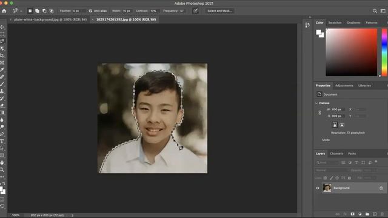Select the Clone Stamp tool
Screen dimensions: 388x218
point(2,91)
